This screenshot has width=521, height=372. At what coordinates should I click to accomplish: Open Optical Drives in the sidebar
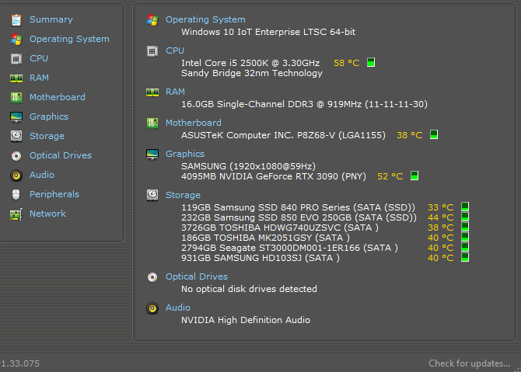[x=61, y=155]
